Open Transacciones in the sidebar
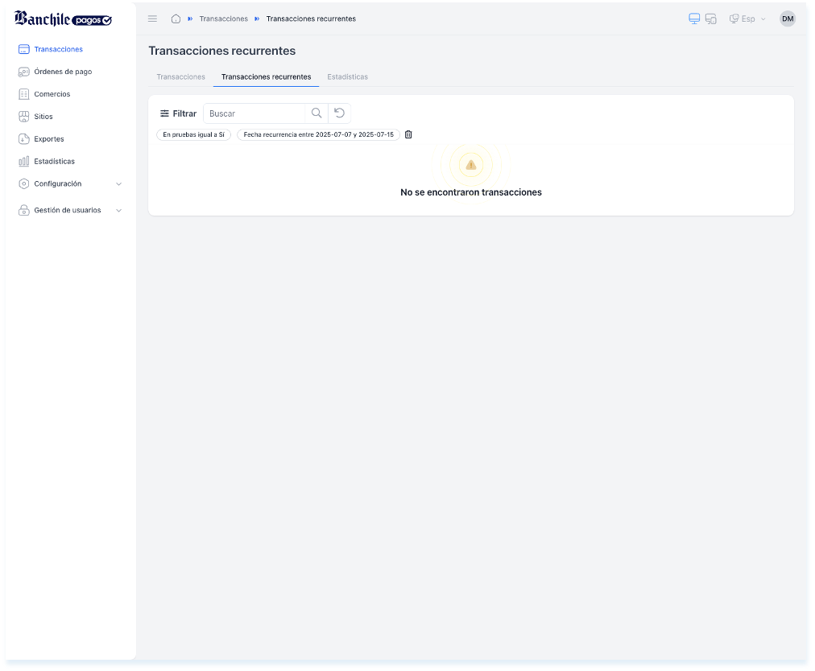This screenshot has width=815, height=671. [x=58, y=49]
